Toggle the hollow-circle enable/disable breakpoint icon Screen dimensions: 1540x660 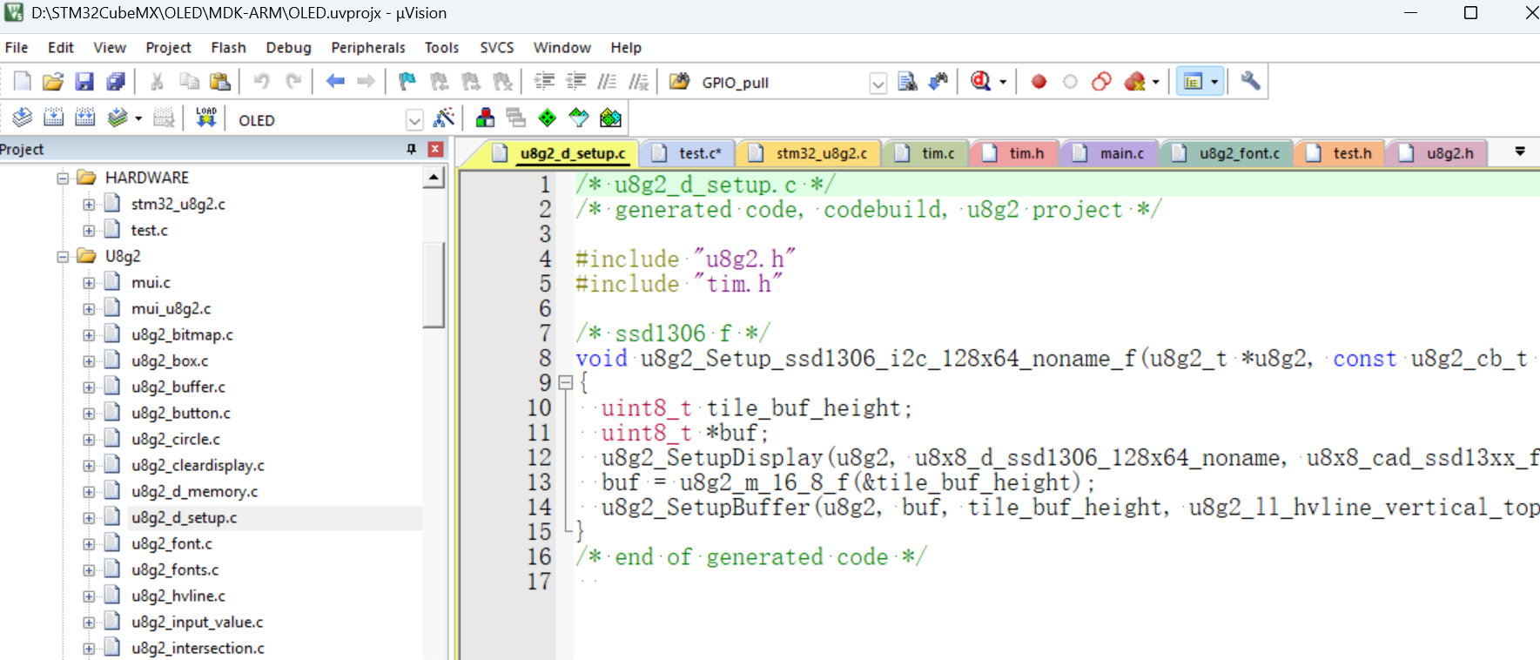coord(1070,82)
